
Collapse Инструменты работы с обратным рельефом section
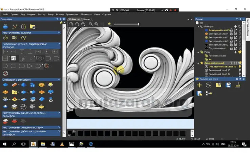pyautogui.click(x=59, y=113)
